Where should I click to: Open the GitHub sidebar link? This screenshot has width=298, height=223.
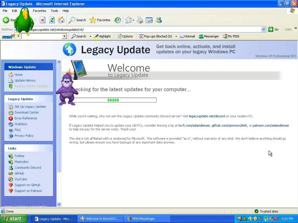19,173
